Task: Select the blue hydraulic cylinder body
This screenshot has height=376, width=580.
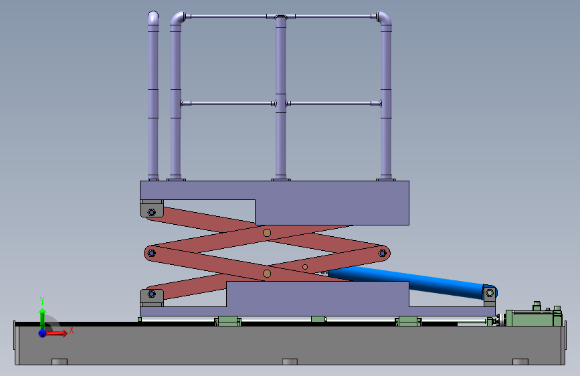Action: tap(407, 282)
